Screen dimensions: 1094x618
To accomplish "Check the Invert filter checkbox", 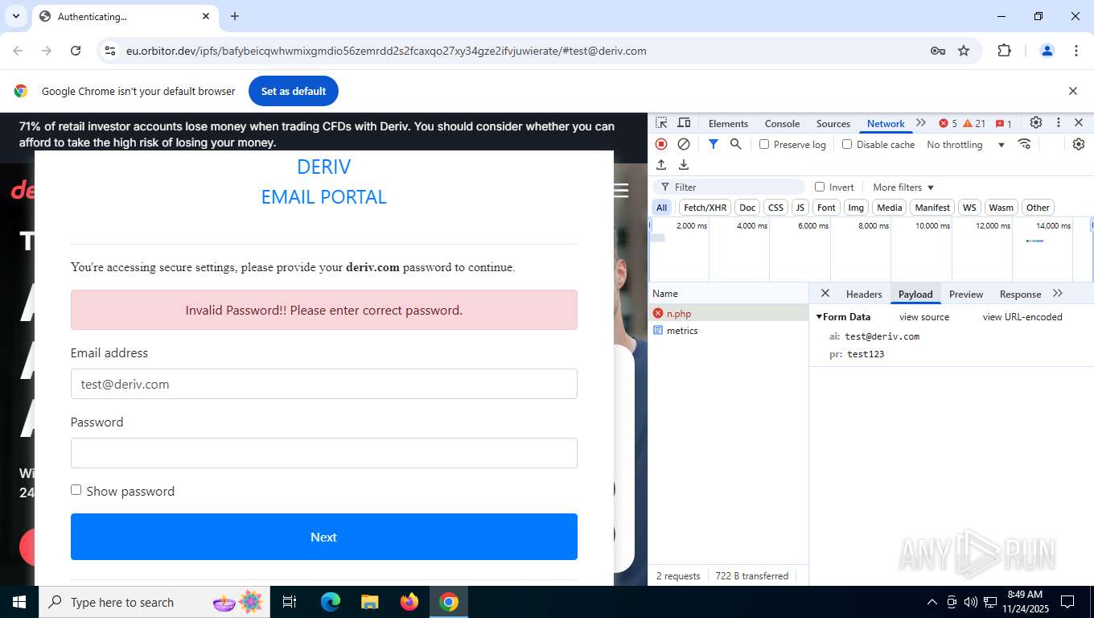I will [820, 187].
